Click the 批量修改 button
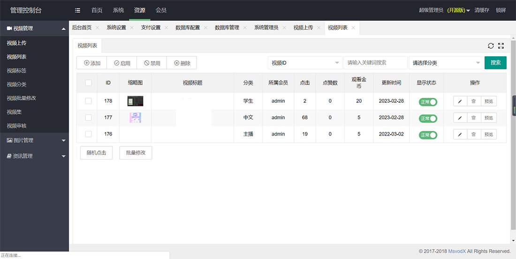516x259 pixels. tap(136, 153)
